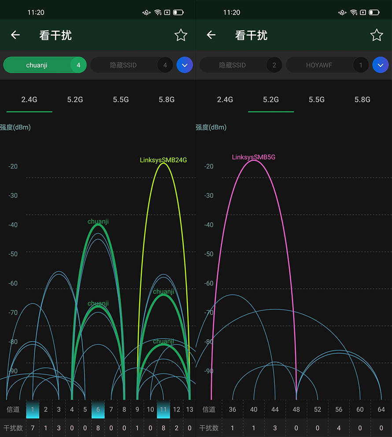The width and height of the screenshot is (392, 437).
Task: Tap the mute bell icon in left status bar
Action: click(x=146, y=12)
